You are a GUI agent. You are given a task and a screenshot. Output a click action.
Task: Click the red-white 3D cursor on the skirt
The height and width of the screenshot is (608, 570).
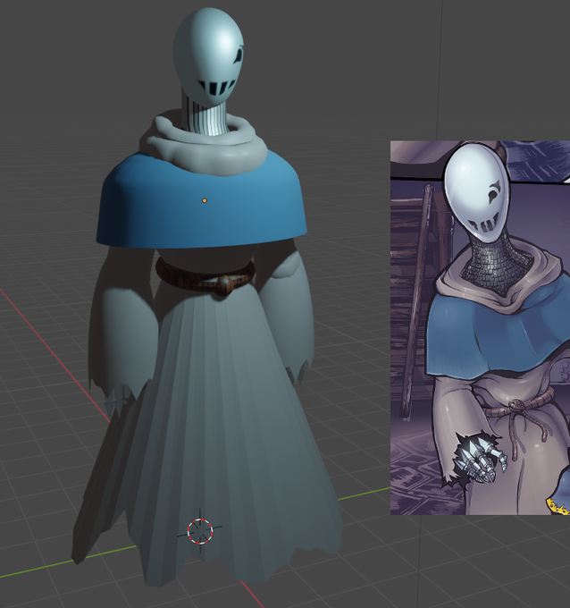click(x=200, y=531)
